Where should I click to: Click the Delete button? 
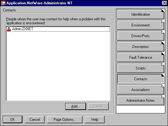point(98,106)
